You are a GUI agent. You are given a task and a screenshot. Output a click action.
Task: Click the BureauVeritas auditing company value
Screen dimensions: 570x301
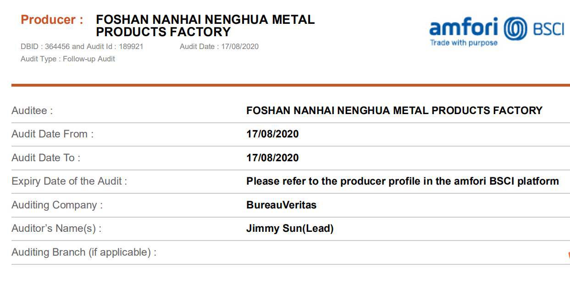[x=281, y=205]
